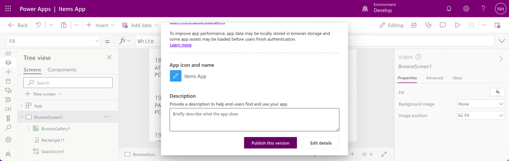This screenshot has width=509, height=161.
Task: Preview the app with Play icon
Action: tap(457, 25)
